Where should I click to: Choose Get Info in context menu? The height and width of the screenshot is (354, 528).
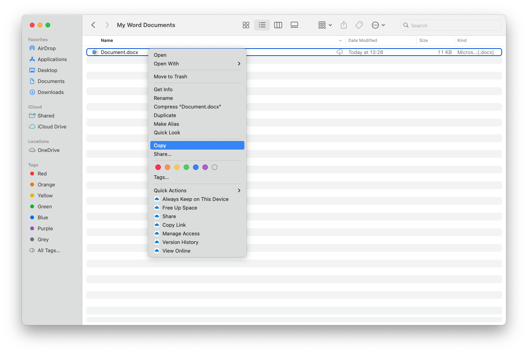[197, 89]
